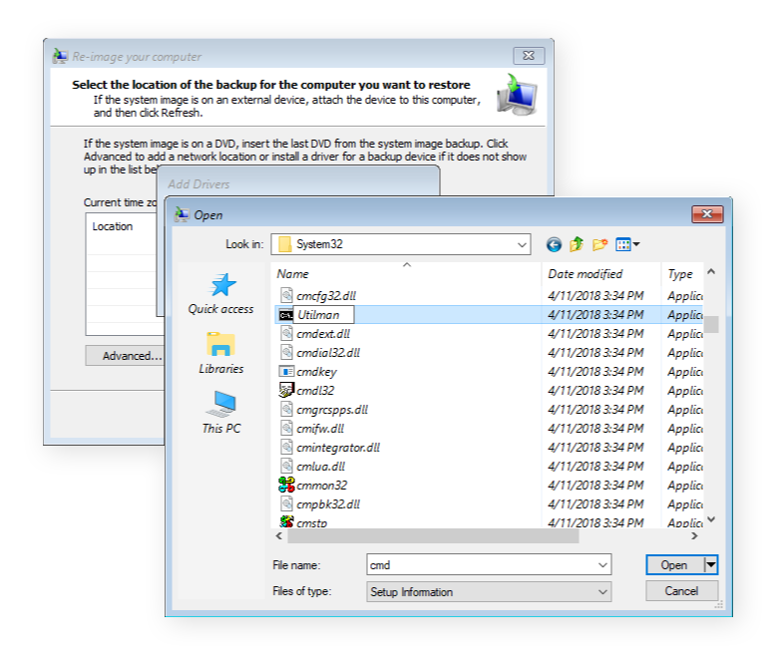Select the cmdkey file entry
This screenshot has height=661, width=779.
click(x=316, y=372)
